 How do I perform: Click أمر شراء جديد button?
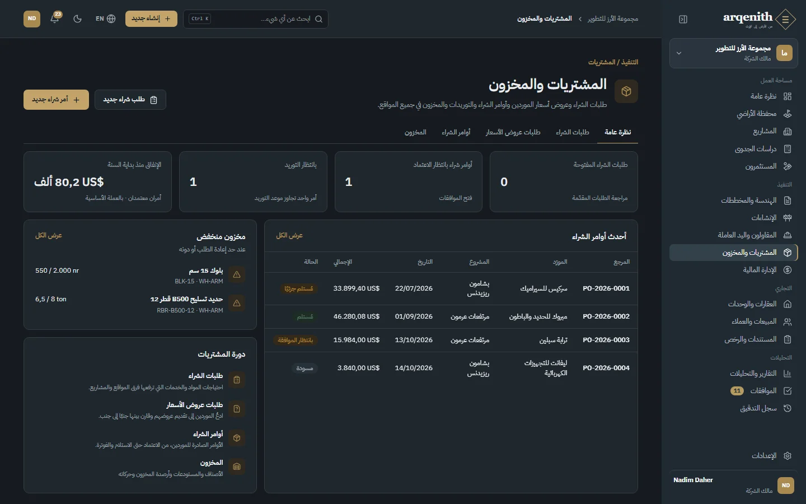[x=56, y=100]
